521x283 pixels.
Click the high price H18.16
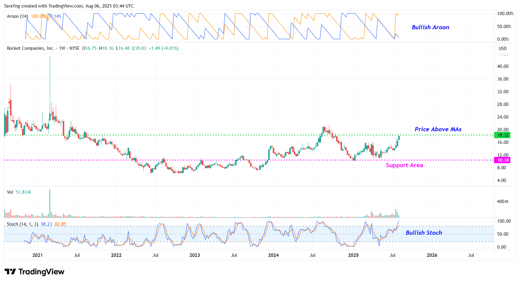point(106,48)
